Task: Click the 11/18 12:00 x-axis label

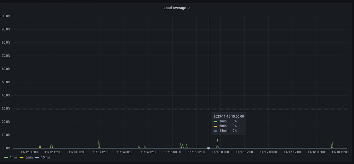Action: point(340,152)
